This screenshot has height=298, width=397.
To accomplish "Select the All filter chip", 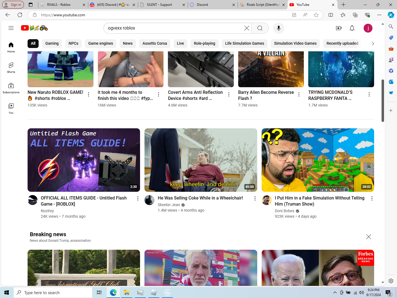I will point(33,43).
